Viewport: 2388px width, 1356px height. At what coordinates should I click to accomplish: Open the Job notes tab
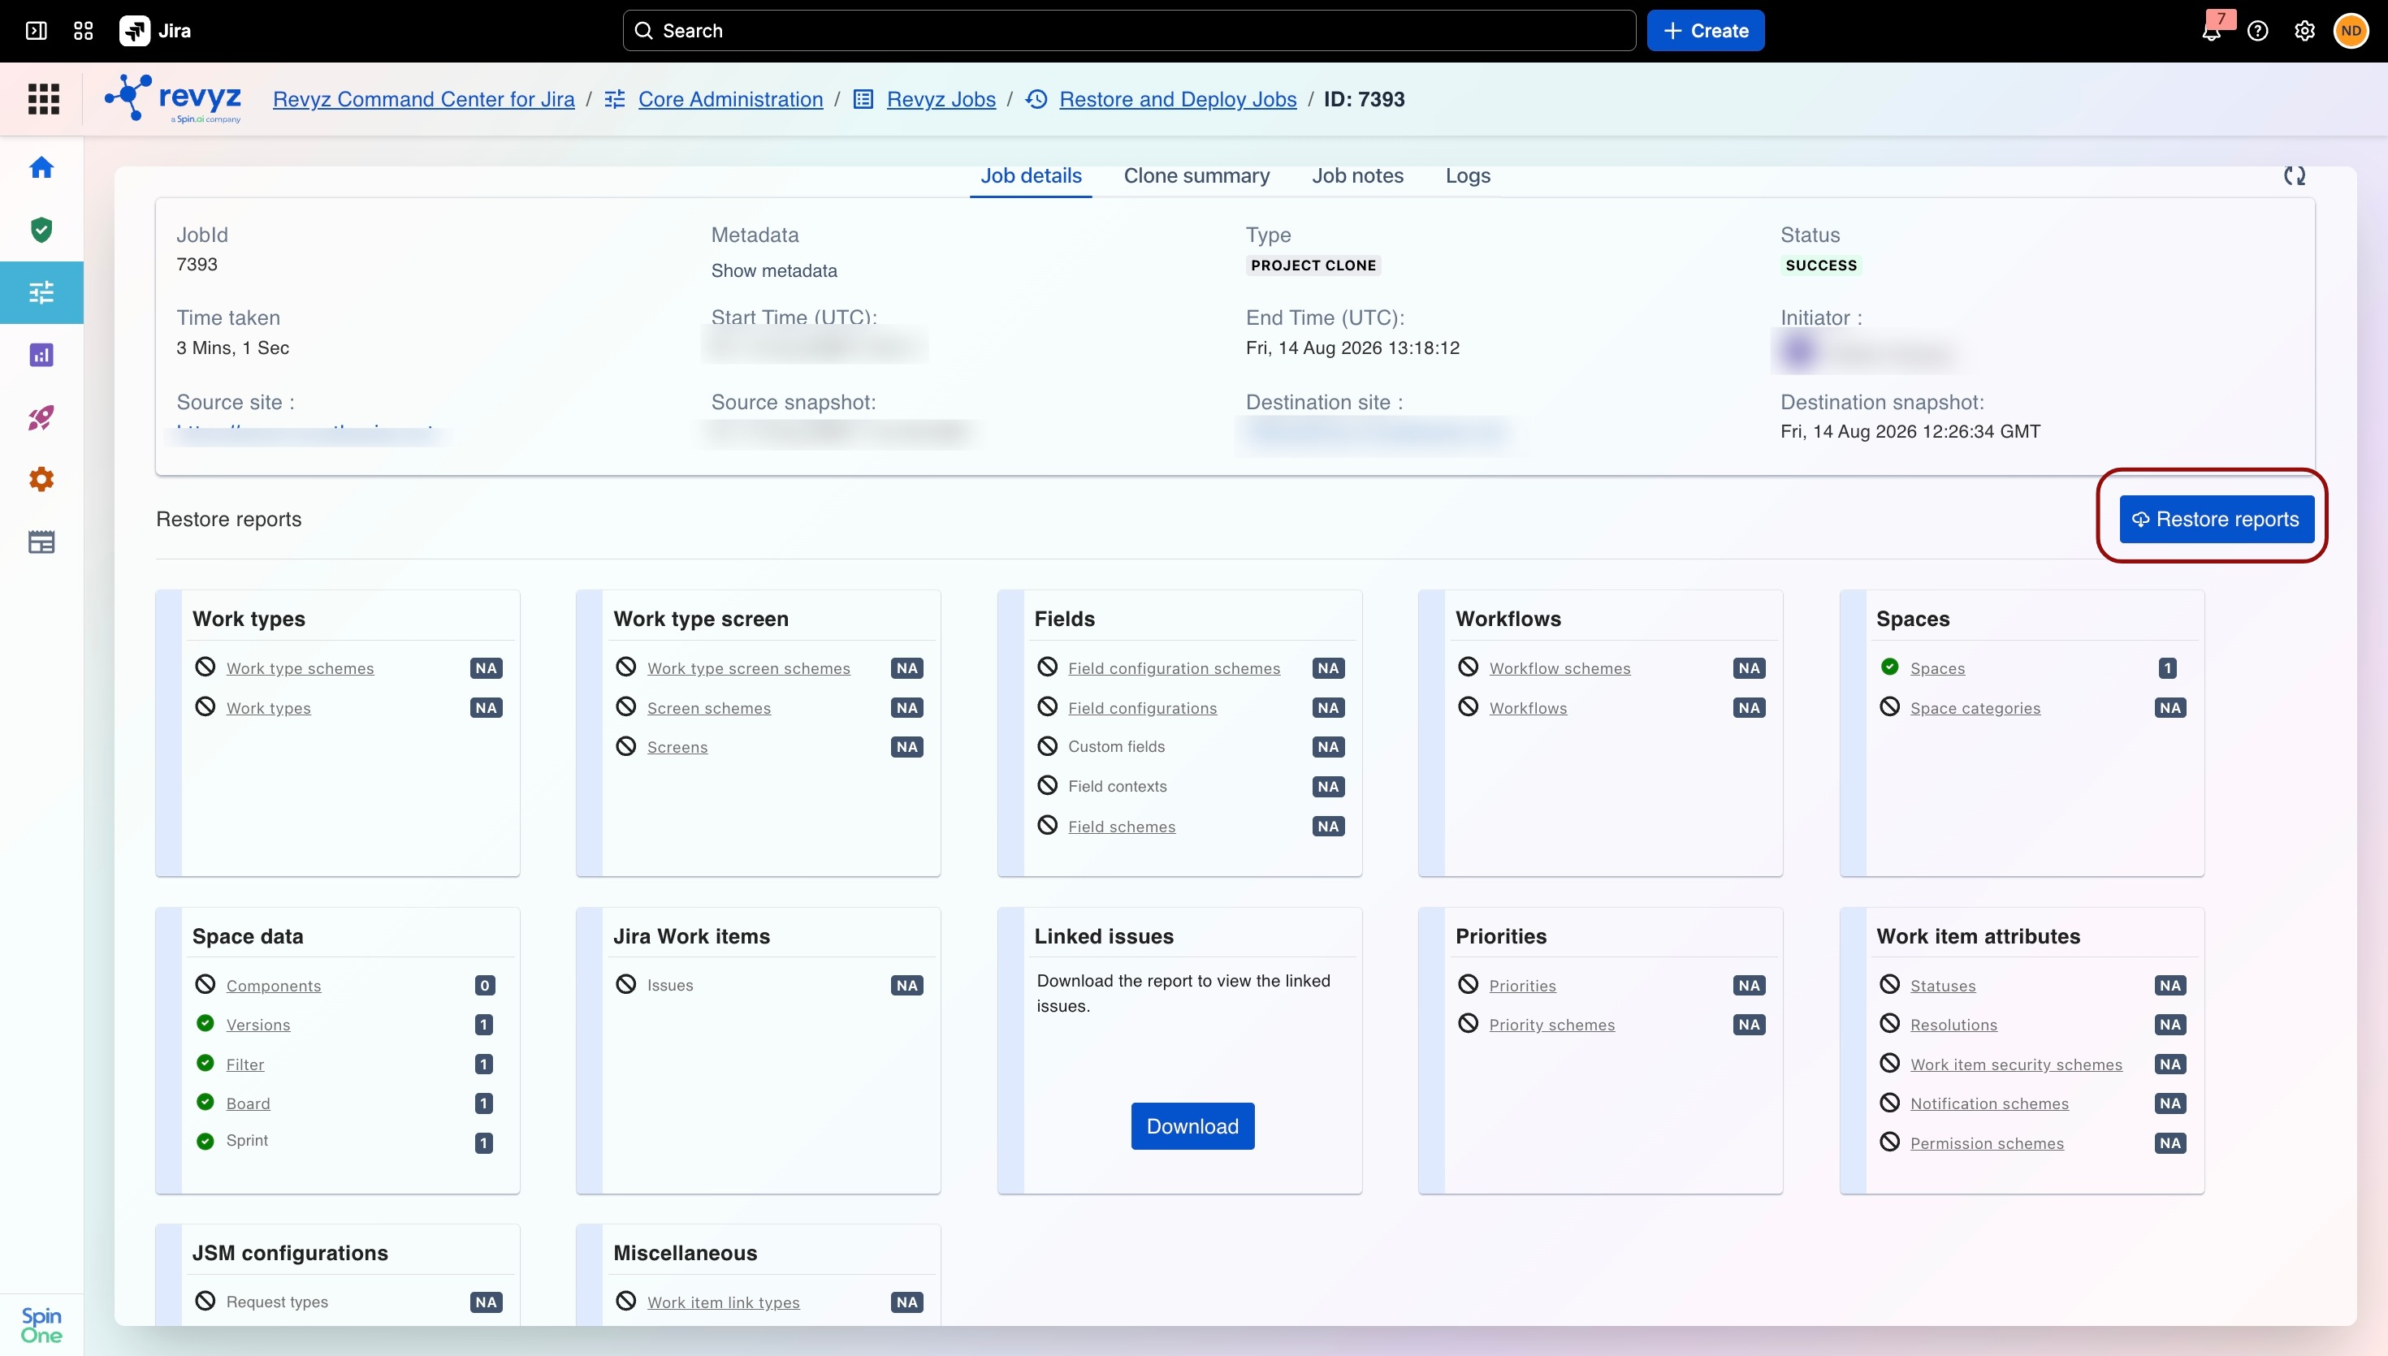point(1358,176)
